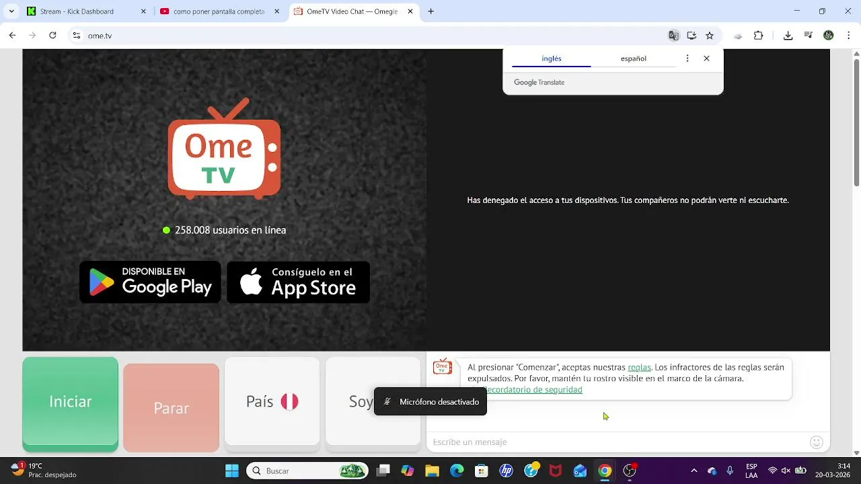Reload the page
Screen dimensions: 861x484
pos(52,36)
